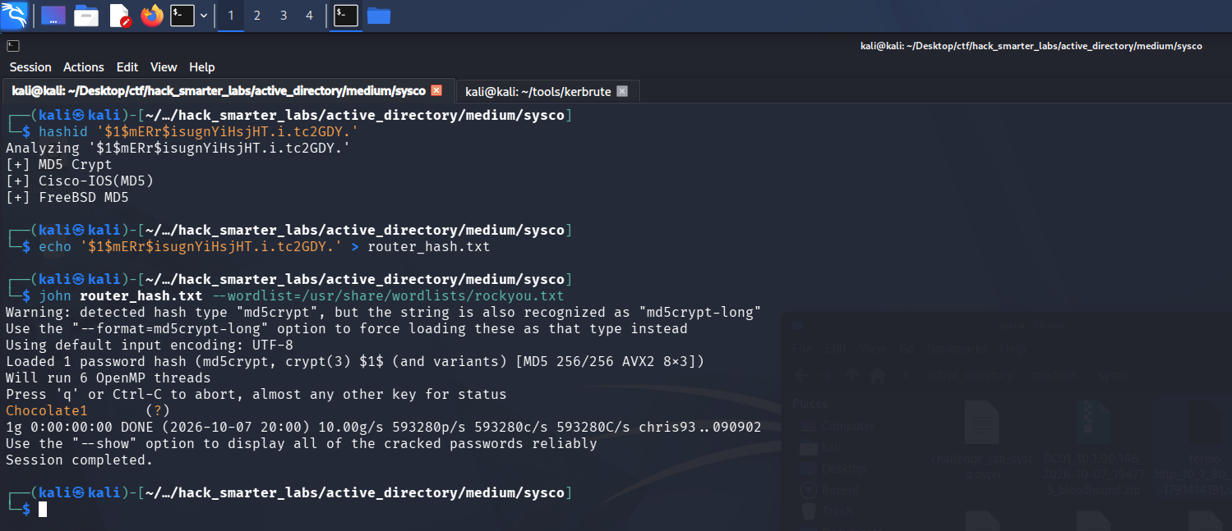Click the '[+] FreeBSD MD5' result line
This screenshot has width=1232, height=531.
pyautogui.click(x=67, y=197)
